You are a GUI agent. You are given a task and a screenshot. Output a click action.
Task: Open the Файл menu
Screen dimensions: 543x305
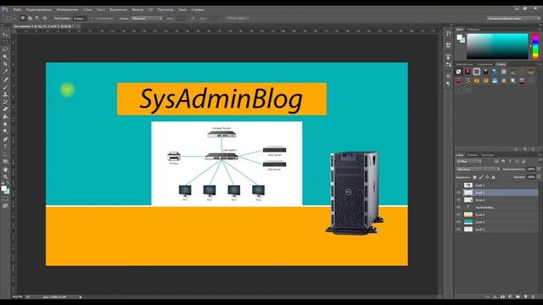(x=17, y=9)
